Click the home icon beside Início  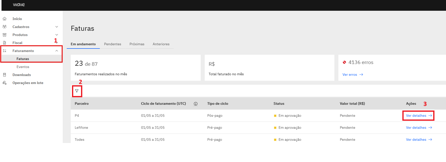(5, 19)
